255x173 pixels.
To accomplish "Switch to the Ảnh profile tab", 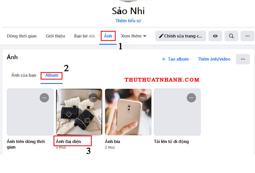I will click(x=108, y=36).
